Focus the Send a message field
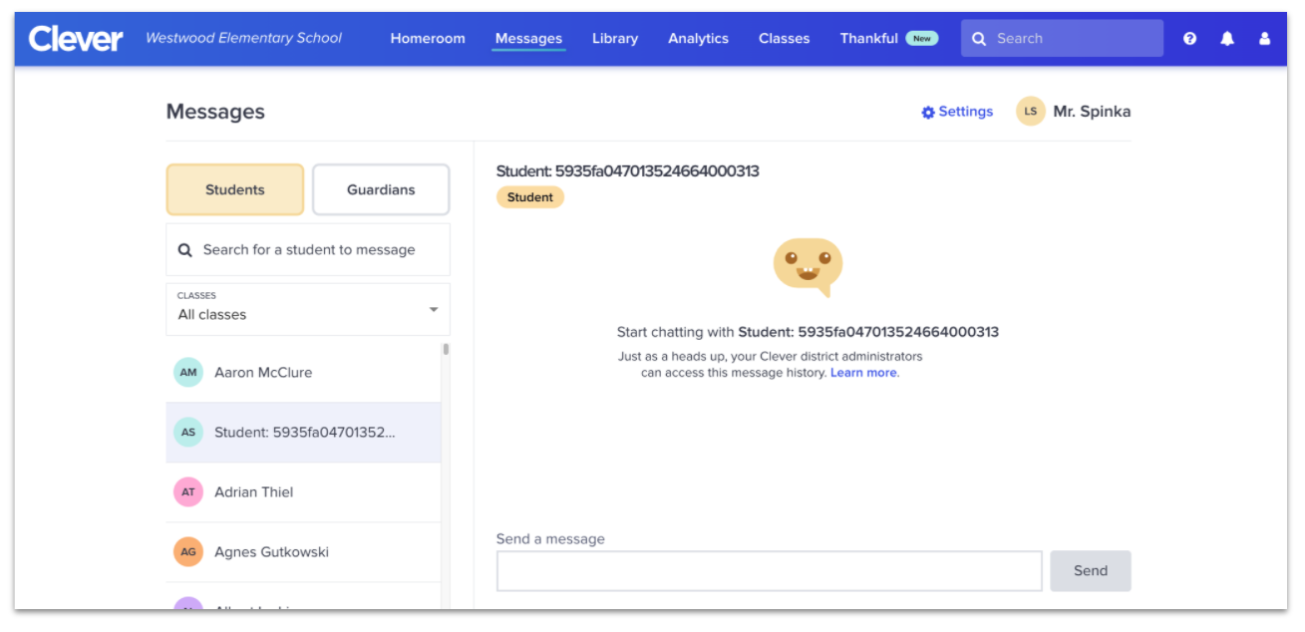 (x=769, y=571)
